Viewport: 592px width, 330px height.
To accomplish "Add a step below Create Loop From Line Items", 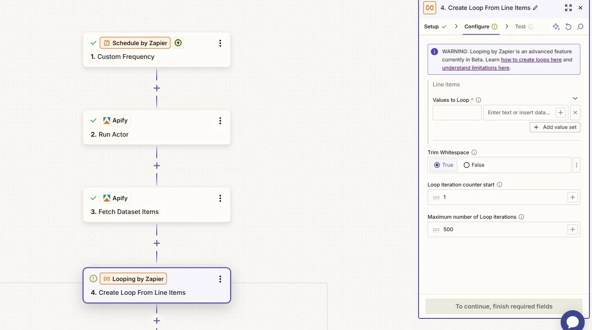I will (x=157, y=321).
